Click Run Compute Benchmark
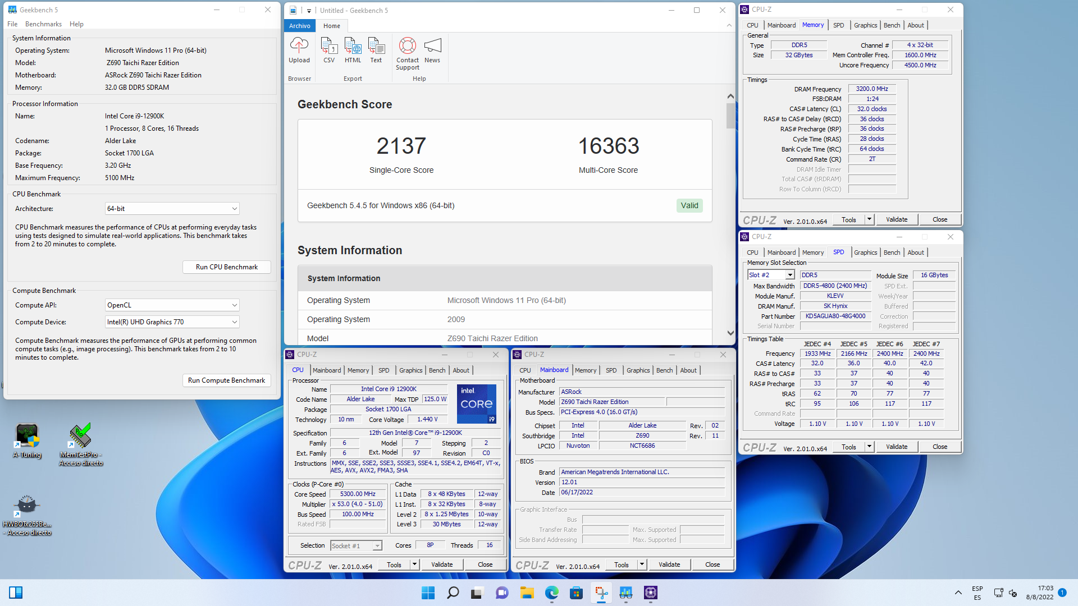The width and height of the screenshot is (1078, 606). pyautogui.click(x=227, y=380)
